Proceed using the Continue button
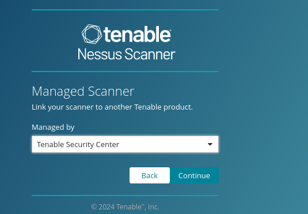Image resolution: width=308 pixels, height=214 pixels. pos(194,175)
